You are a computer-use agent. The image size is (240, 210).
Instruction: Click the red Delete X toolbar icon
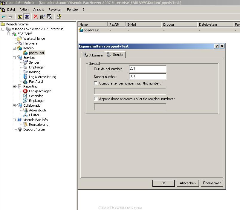[x=36, y=16]
